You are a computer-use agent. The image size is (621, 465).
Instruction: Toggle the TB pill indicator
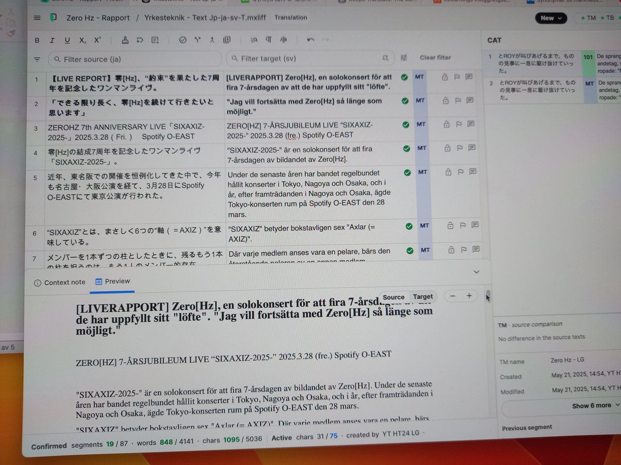point(607,18)
